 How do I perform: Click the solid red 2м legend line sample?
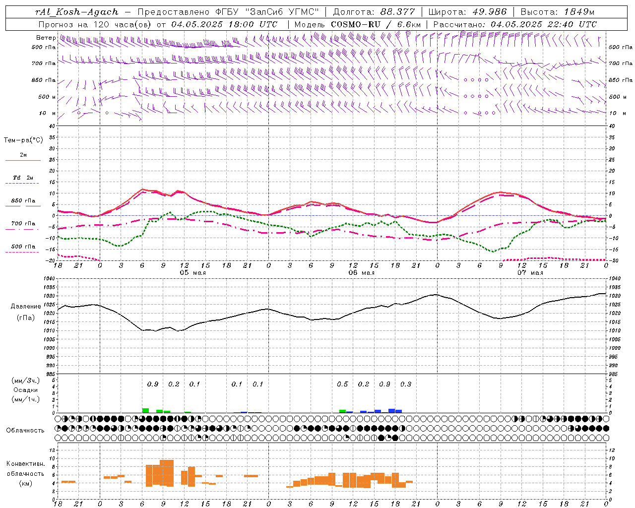pyautogui.click(x=23, y=161)
